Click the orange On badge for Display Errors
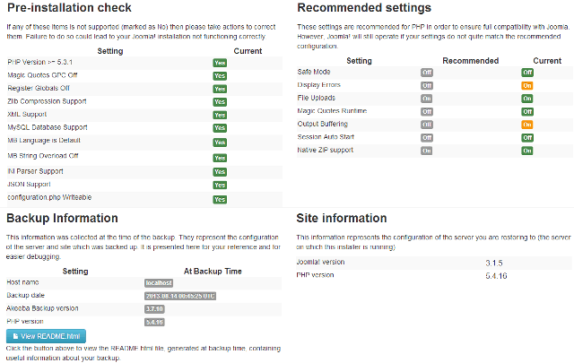Viewport: 574px width, 363px height. (527, 86)
